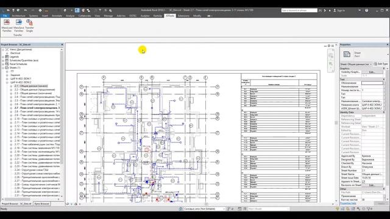Click the Sheet Issue Date value
The height and width of the screenshot is (219, 390).
372,178
